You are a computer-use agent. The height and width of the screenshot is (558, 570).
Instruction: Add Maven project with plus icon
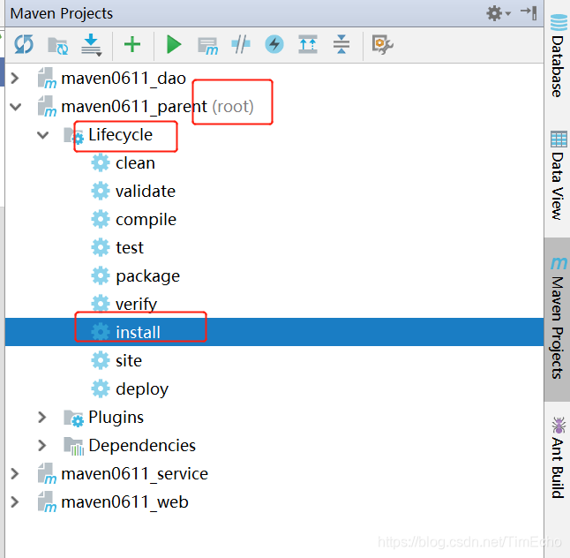(x=132, y=44)
